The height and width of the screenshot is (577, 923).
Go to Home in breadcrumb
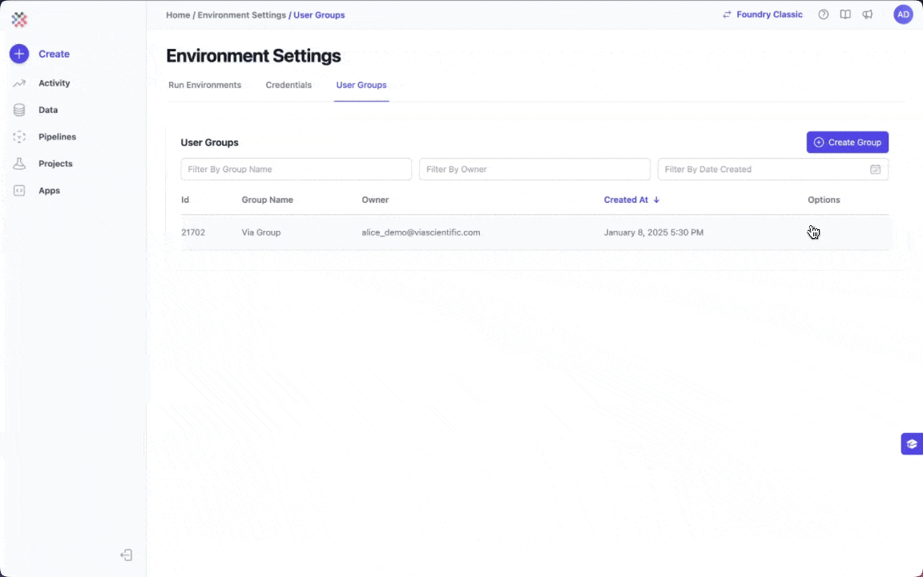(178, 15)
